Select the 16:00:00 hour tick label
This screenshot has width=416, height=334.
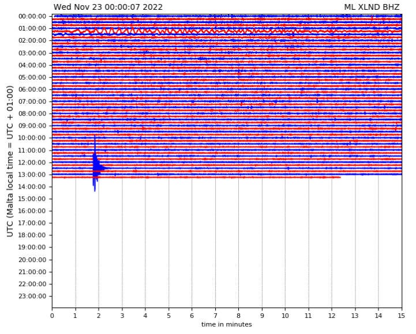[32, 211]
